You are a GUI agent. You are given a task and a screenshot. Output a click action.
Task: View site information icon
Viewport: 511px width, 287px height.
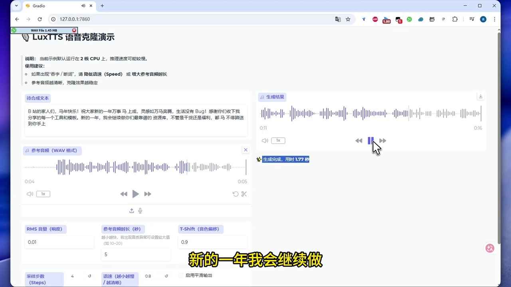pyautogui.click(x=53, y=19)
